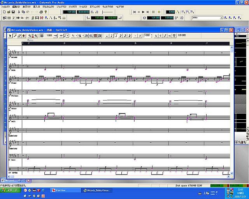
Task: Copy selection with the copy icon
Action: point(23,12)
